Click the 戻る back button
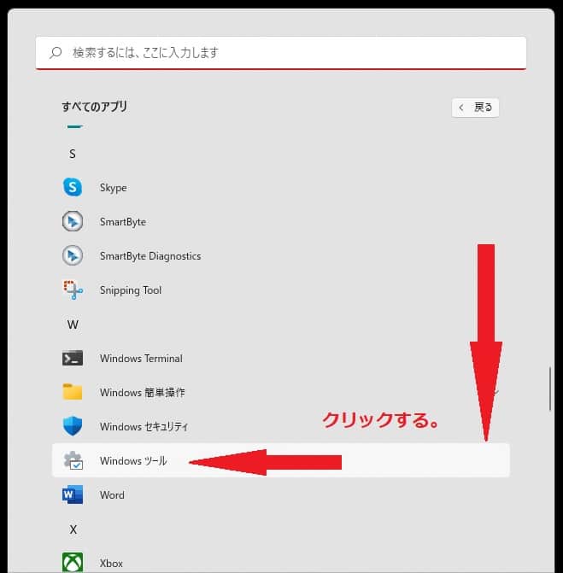563x573 pixels. pos(475,108)
